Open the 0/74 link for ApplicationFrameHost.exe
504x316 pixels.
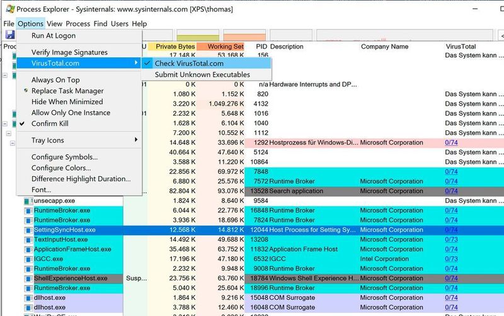pyautogui.click(x=451, y=249)
